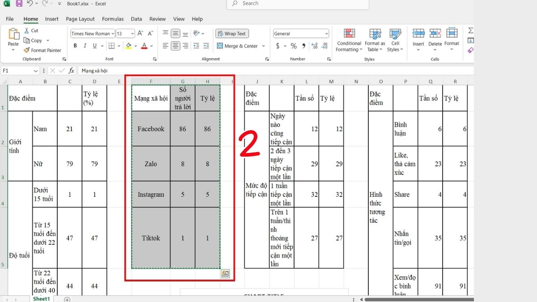Viewport: 537px width, 302px height.
Task: Click the Insert cells icon
Action: click(418, 34)
